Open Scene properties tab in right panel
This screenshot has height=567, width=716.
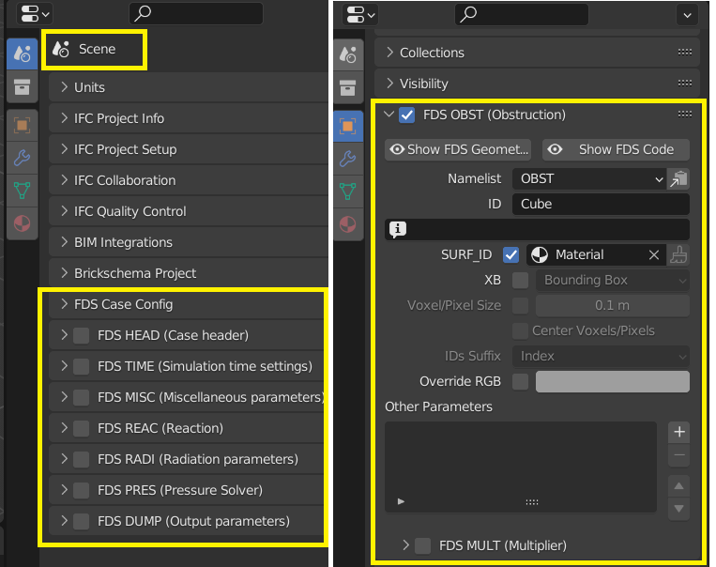[348, 54]
